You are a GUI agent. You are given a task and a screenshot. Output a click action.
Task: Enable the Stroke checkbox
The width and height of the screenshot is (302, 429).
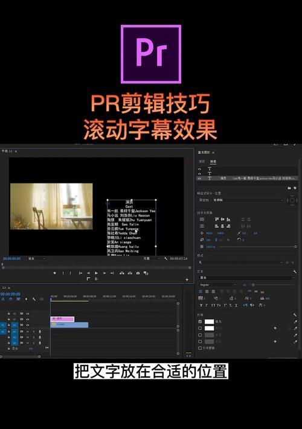tap(200, 328)
